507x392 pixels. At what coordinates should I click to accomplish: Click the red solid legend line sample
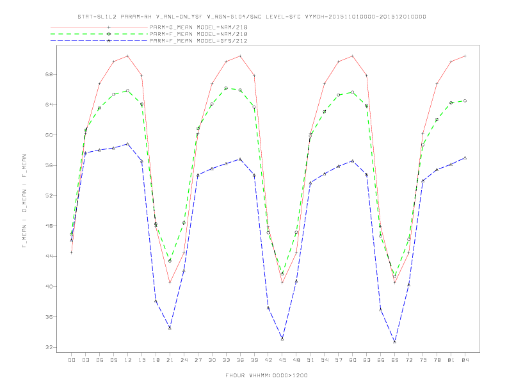[99, 27]
